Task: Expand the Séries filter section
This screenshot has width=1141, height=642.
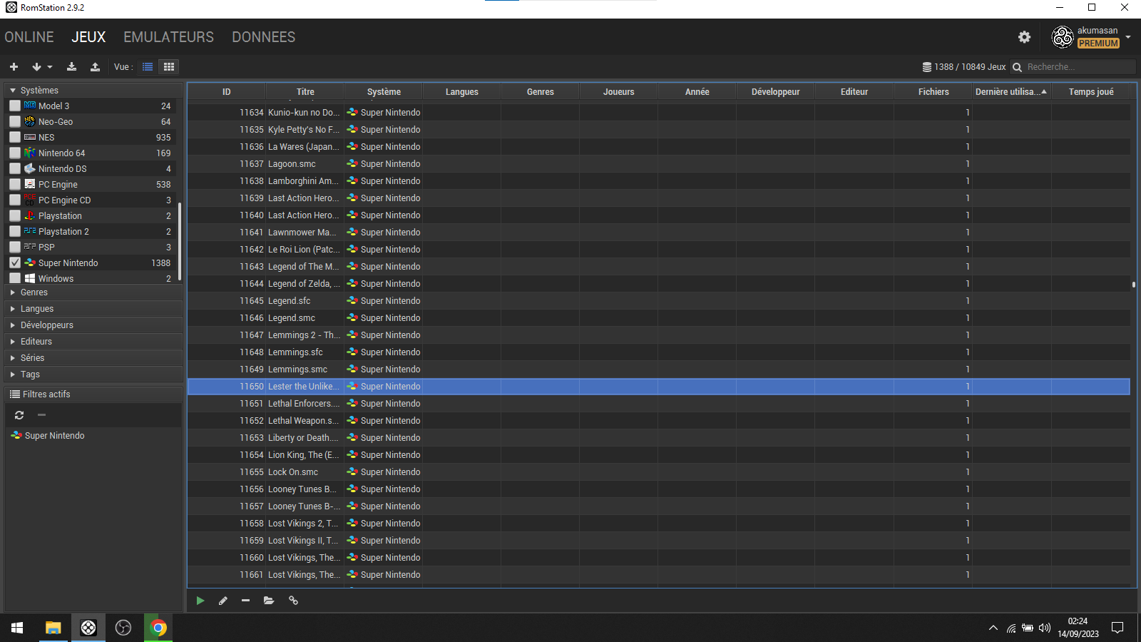Action: 93,358
